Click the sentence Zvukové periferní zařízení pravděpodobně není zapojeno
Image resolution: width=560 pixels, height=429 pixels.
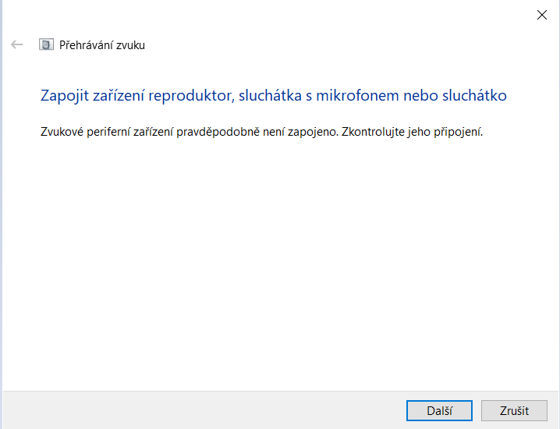tap(189, 132)
